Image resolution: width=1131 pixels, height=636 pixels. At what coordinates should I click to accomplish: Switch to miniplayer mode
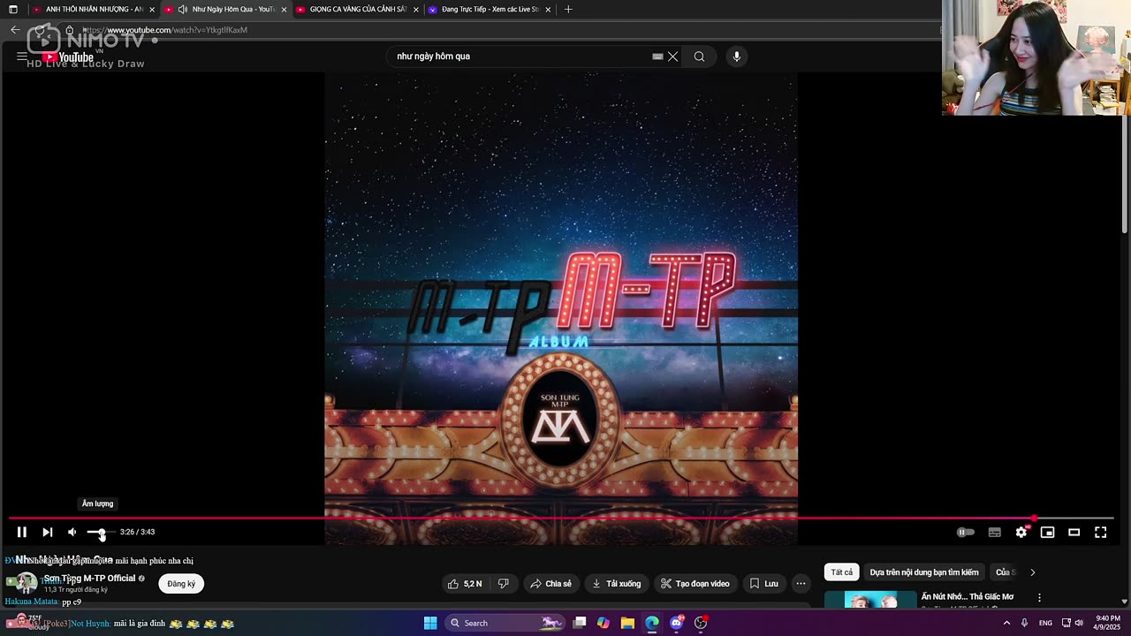point(1047,532)
